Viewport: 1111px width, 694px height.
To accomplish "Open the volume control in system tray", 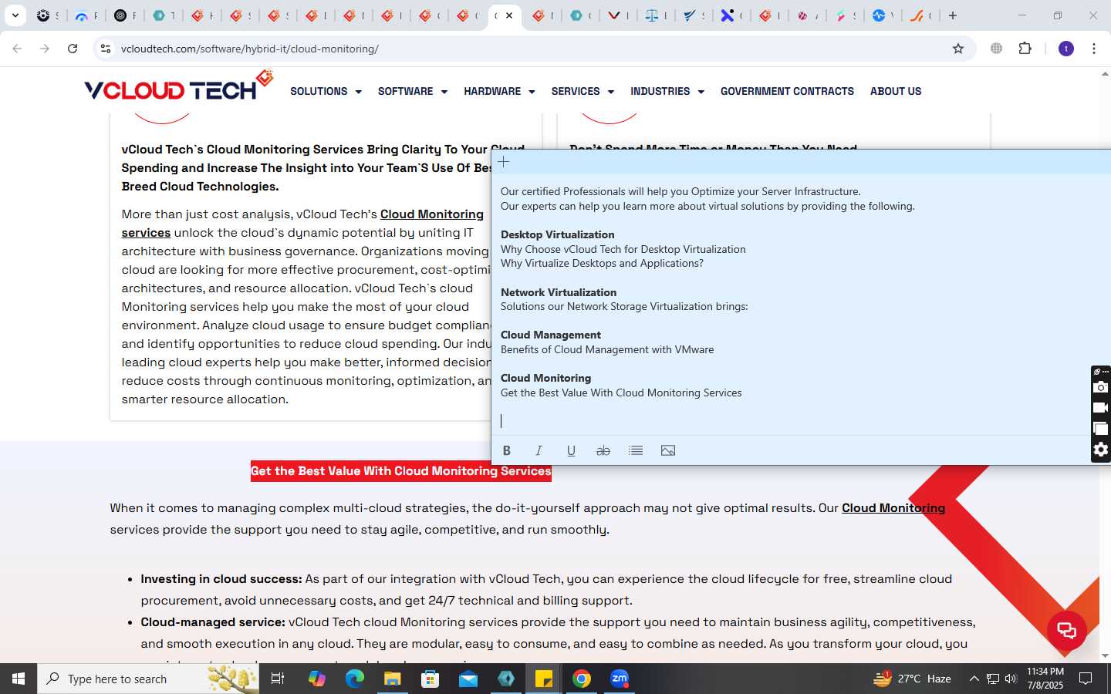I will (1011, 679).
